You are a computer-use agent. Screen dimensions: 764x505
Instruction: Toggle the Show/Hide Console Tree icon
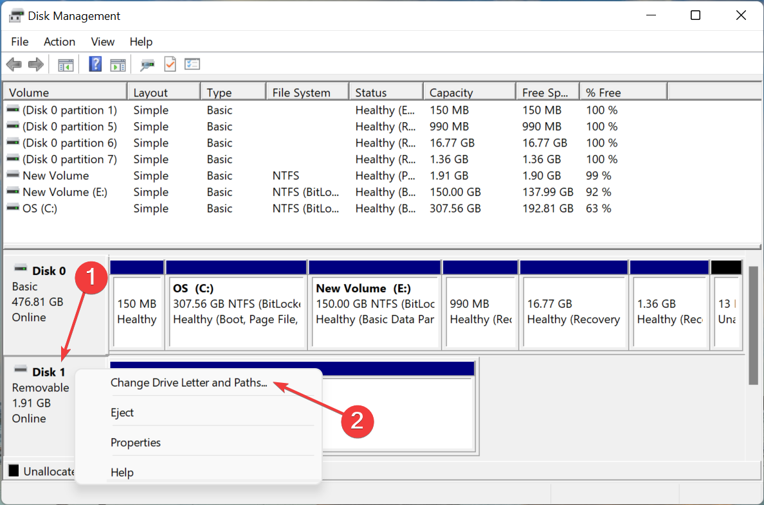[65, 64]
